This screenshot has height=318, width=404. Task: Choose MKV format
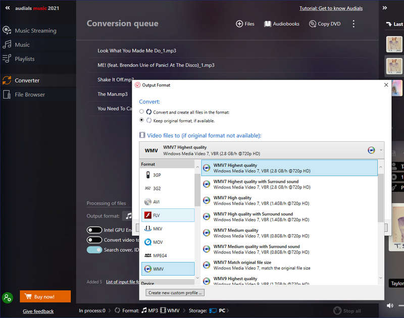(168, 229)
